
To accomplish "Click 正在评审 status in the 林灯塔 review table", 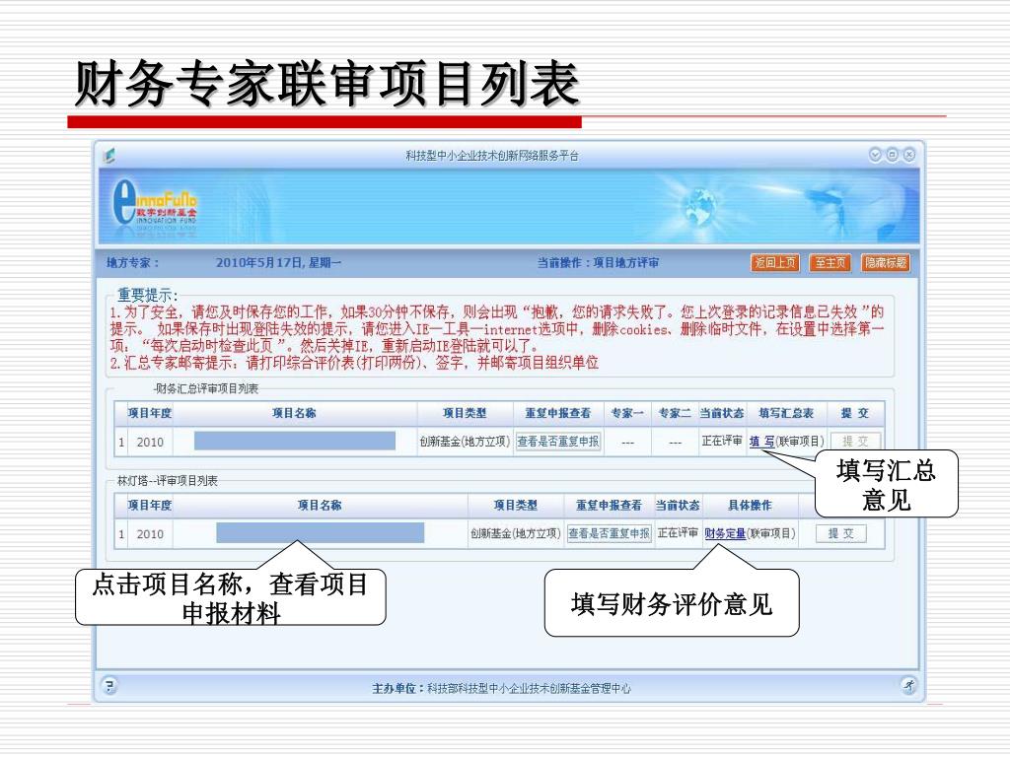I will (x=678, y=533).
